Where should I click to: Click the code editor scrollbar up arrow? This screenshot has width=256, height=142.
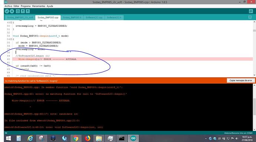point(254,22)
